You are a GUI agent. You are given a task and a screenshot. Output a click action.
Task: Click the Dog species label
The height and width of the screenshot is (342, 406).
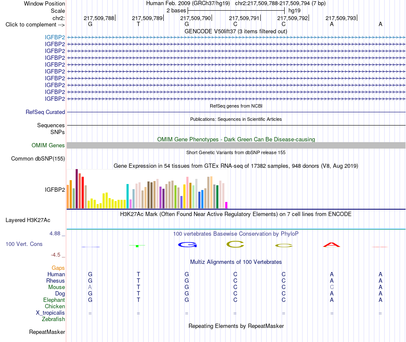(60, 294)
